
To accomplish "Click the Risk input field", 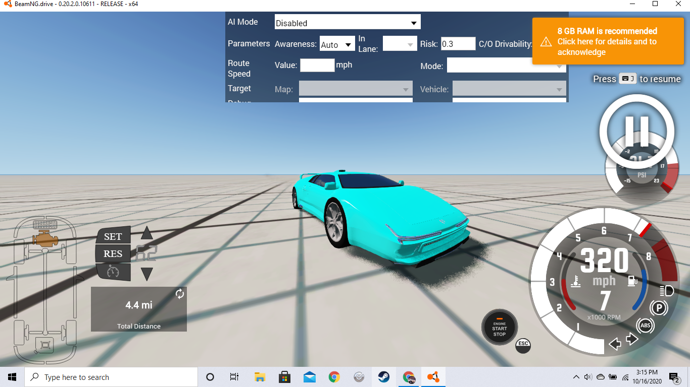I will 458,44.
